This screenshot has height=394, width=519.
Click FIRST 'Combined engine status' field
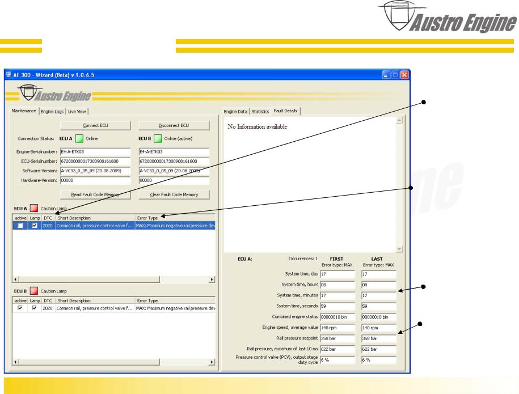337,317
